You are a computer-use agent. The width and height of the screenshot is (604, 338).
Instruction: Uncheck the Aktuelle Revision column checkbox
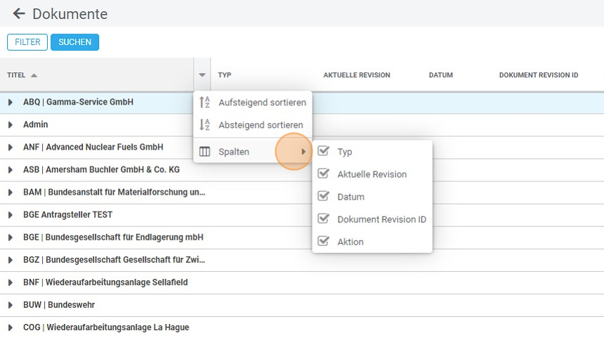(324, 174)
